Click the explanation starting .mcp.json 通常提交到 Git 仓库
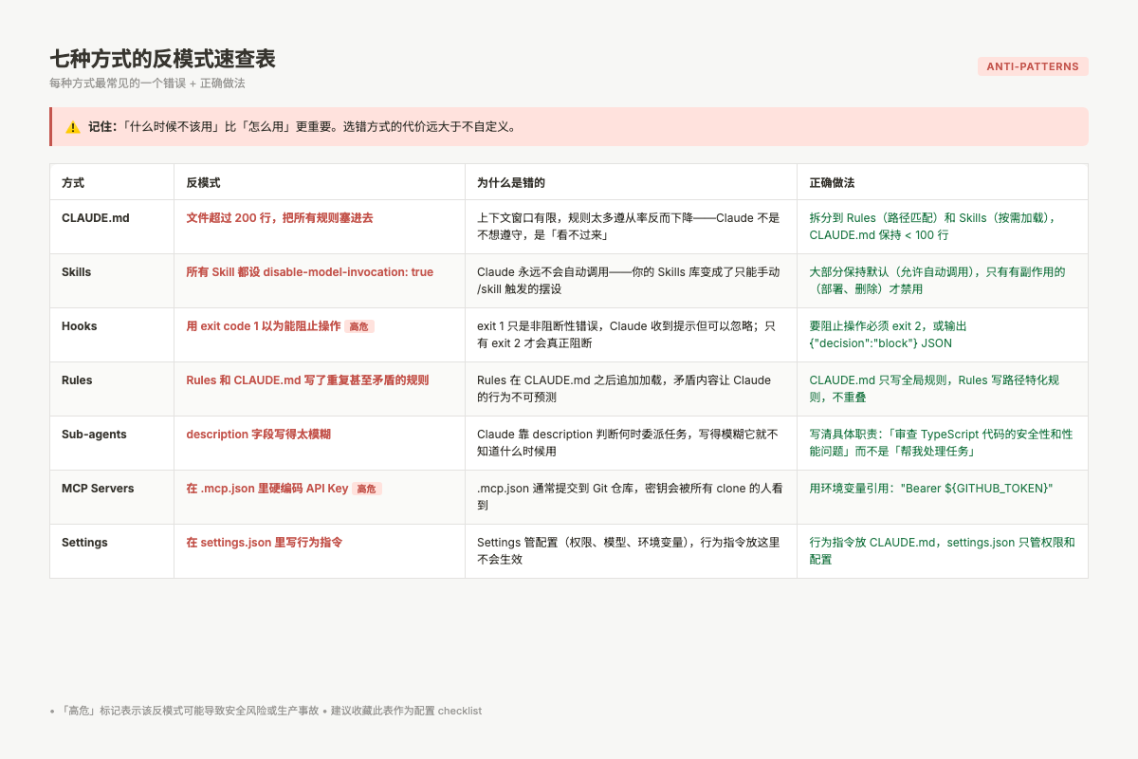 pyautogui.click(x=630, y=496)
